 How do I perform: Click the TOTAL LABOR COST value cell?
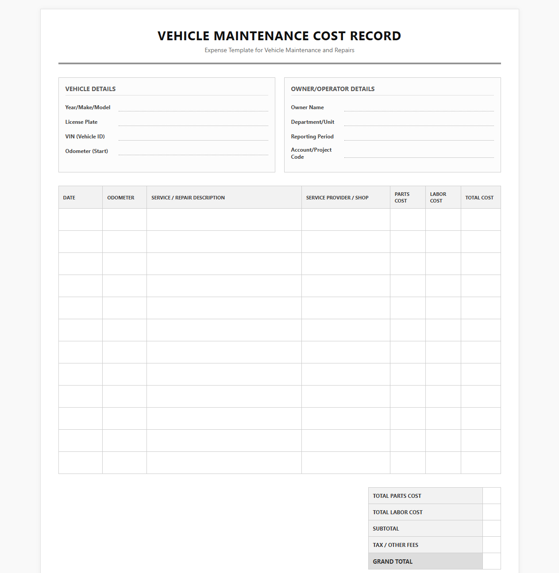click(x=492, y=512)
